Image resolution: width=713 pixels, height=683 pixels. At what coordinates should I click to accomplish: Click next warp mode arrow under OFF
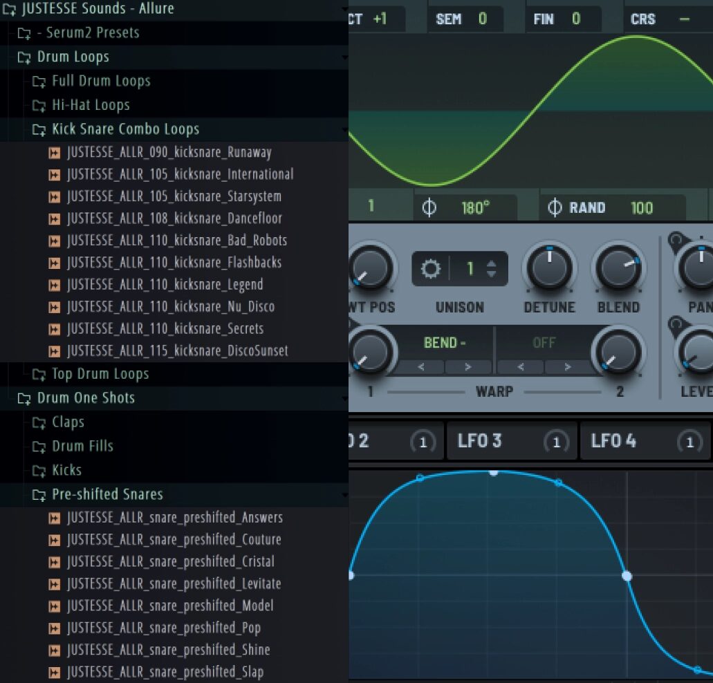[568, 366]
